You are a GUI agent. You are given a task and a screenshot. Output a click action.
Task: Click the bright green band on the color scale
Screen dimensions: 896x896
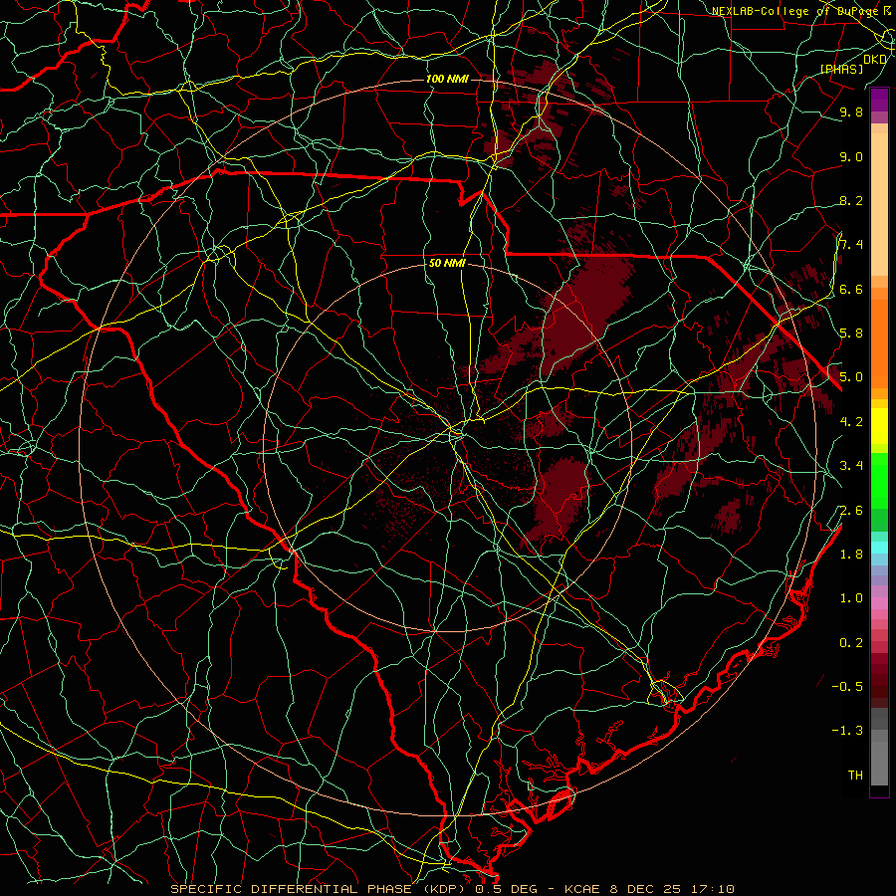pyautogui.click(x=879, y=480)
